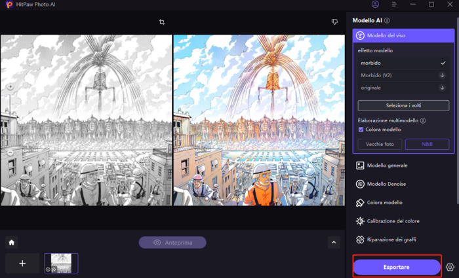Select the originale effect row

coord(403,88)
